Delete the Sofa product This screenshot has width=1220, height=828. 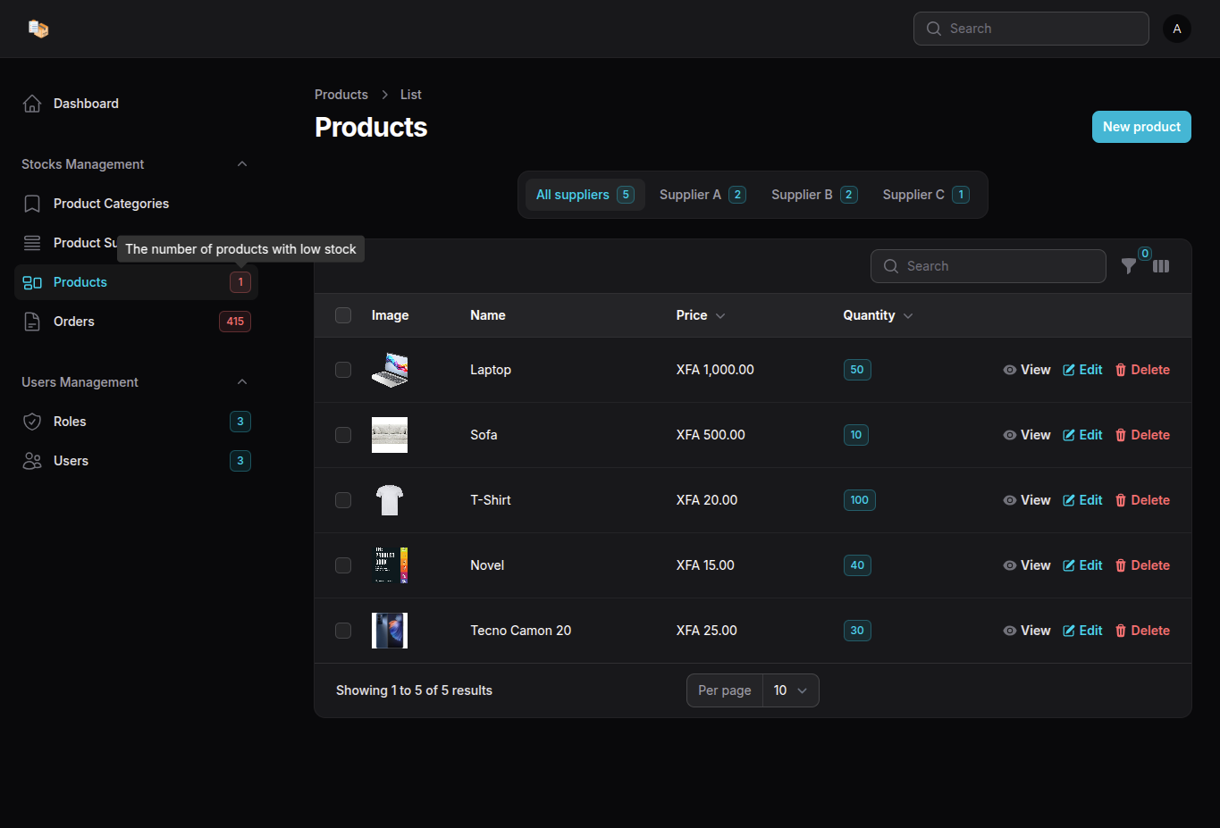(x=1142, y=435)
